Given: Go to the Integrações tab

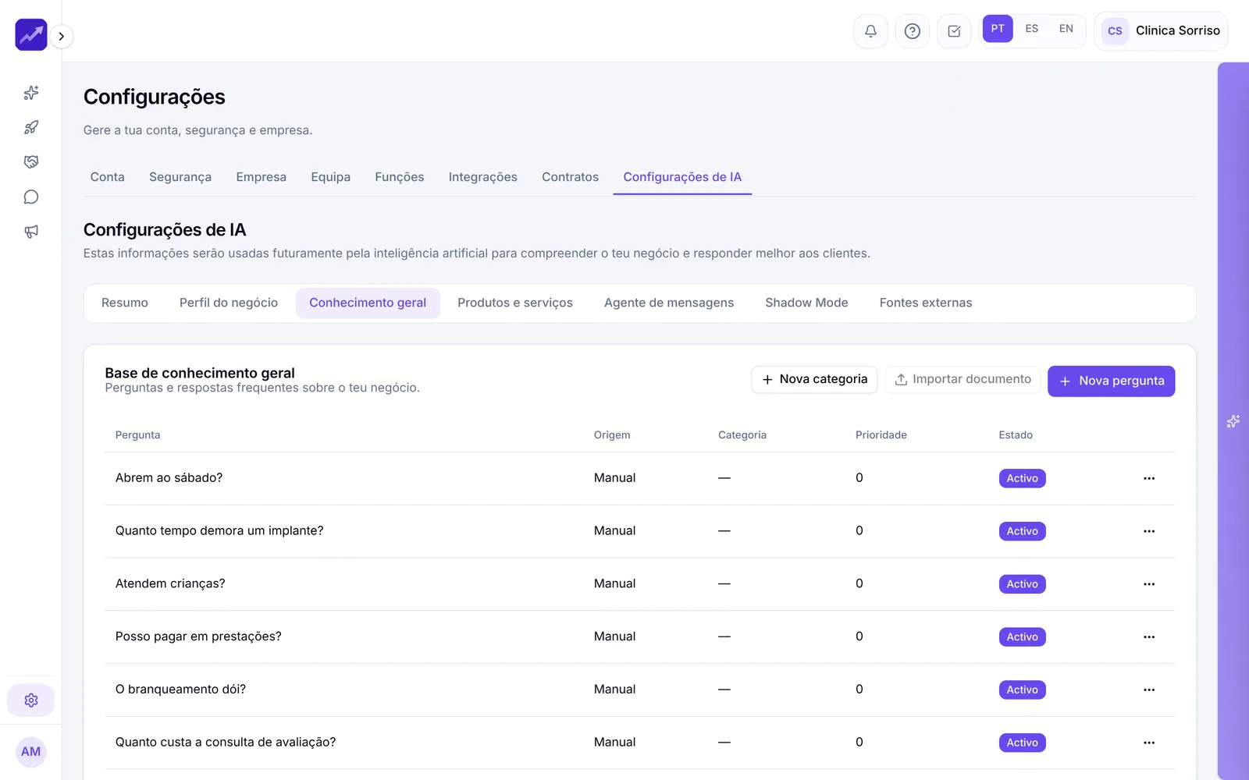Looking at the screenshot, I should (x=483, y=177).
